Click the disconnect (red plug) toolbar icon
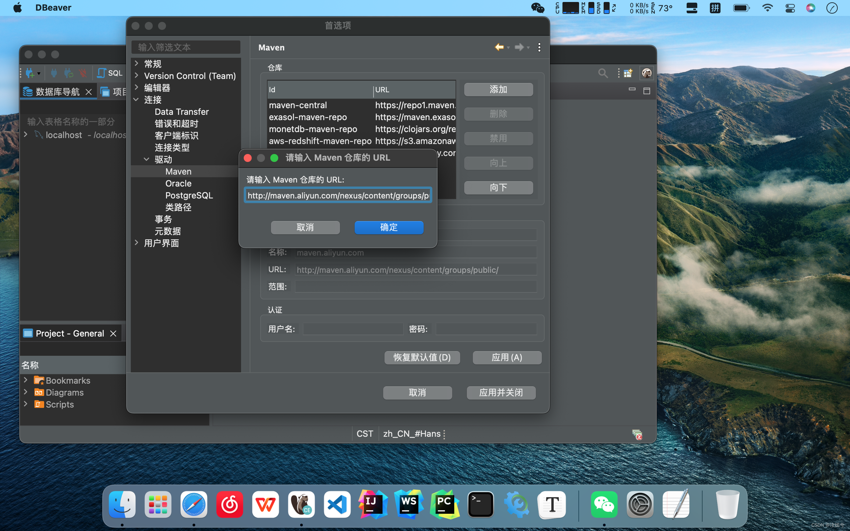The height and width of the screenshot is (531, 850). 83,73
